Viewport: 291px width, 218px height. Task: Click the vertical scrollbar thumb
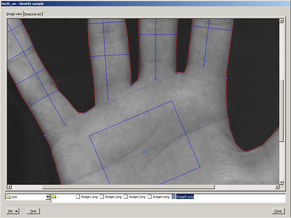coord(281,111)
